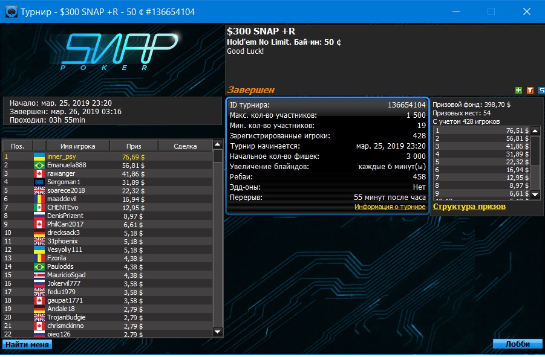Click prize list scroll up arrow

535,131
